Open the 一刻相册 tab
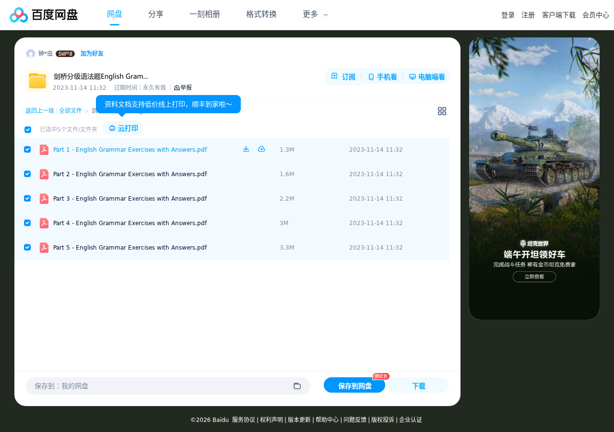The image size is (614, 432). 205,14
